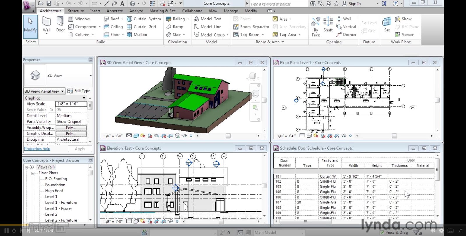
Task: Select the Room Separator tool
Action: 251,27
